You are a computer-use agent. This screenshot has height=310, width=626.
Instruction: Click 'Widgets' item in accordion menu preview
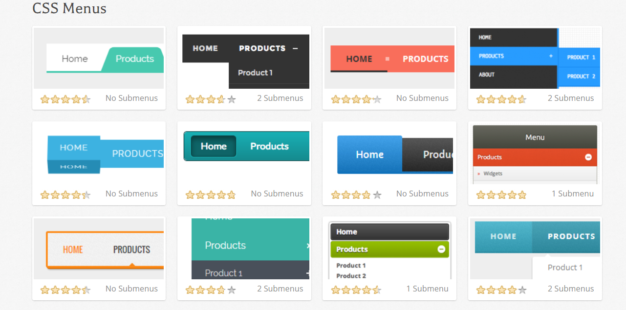point(493,174)
